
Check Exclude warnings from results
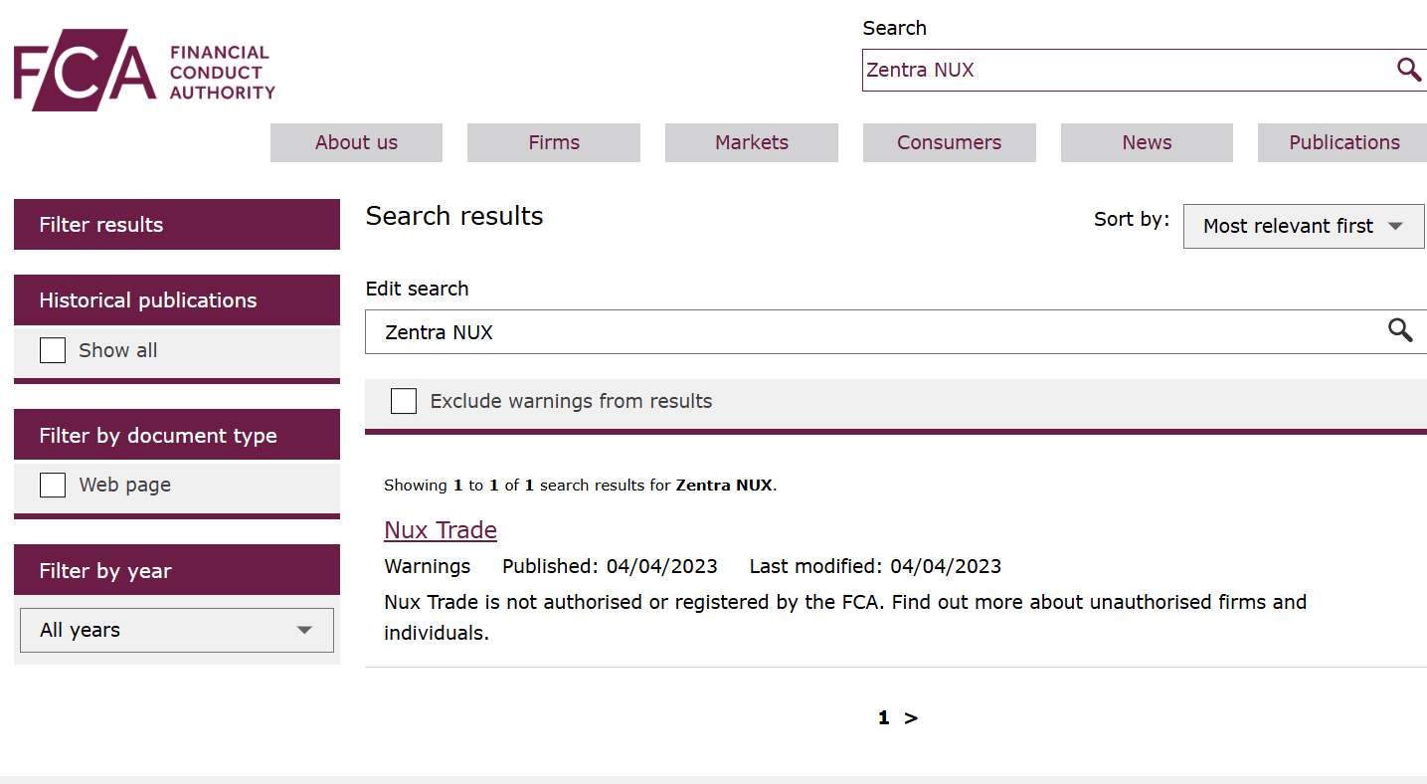(x=404, y=401)
